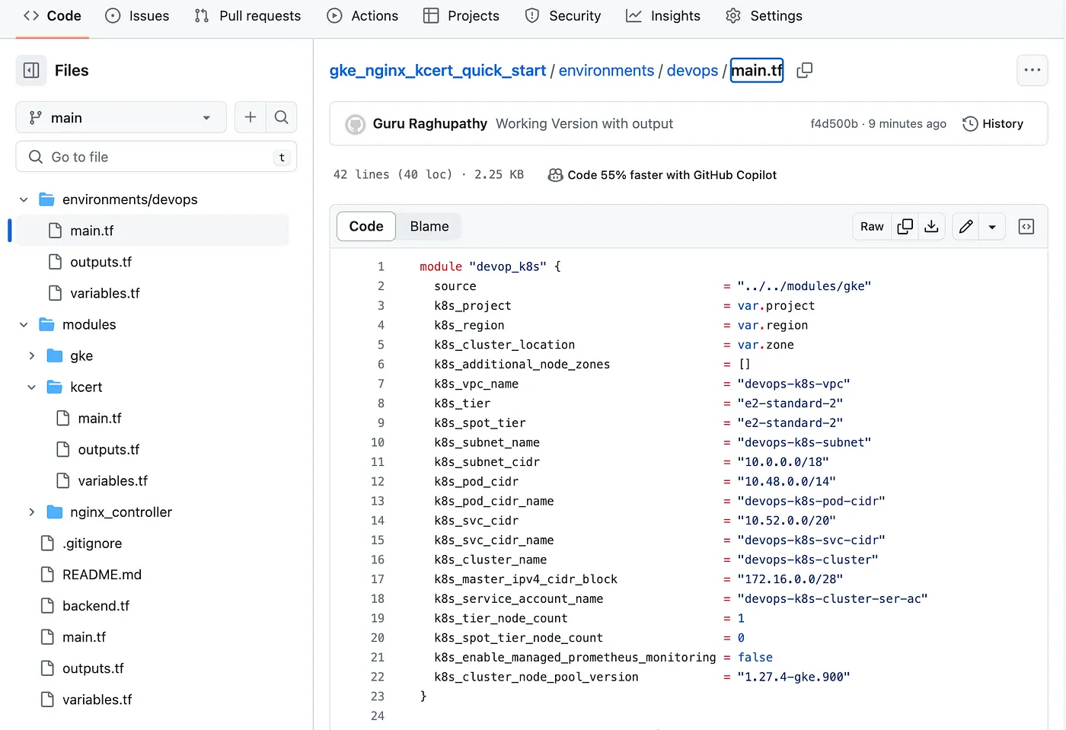Expand the gke folder
The image size is (1066, 730).
(x=32, y=355)
